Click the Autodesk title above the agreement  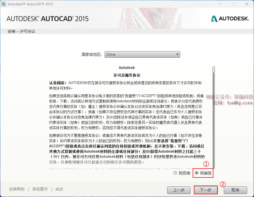pyautogui.click(x=127, y=68)
